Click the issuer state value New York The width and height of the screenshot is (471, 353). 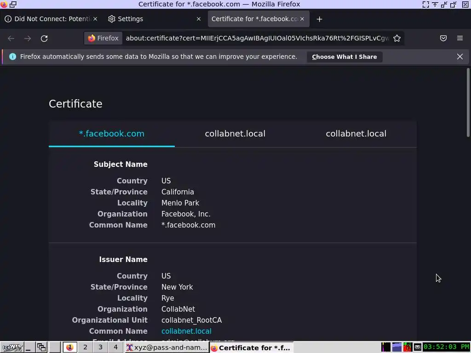[177, 287]
